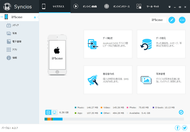The height and width of the screenshot is (132, 190).
Task: Click the version 4.2.7 text
Action: click(x=10, y=128)
